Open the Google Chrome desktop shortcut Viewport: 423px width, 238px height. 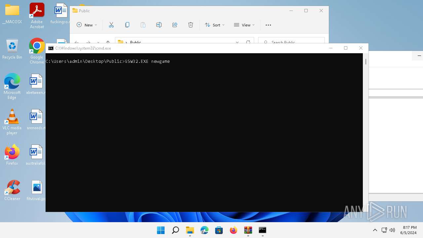coord(37,51)
